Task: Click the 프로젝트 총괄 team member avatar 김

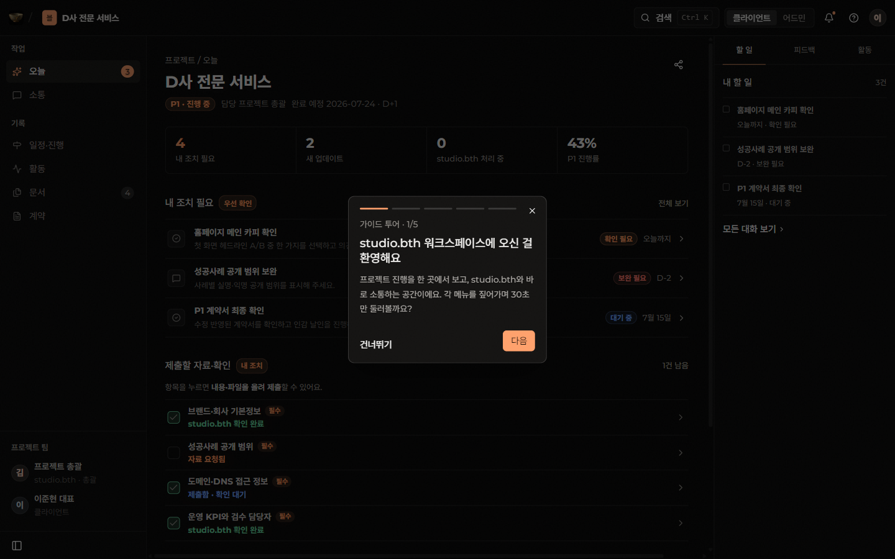Action: [20, 473]
